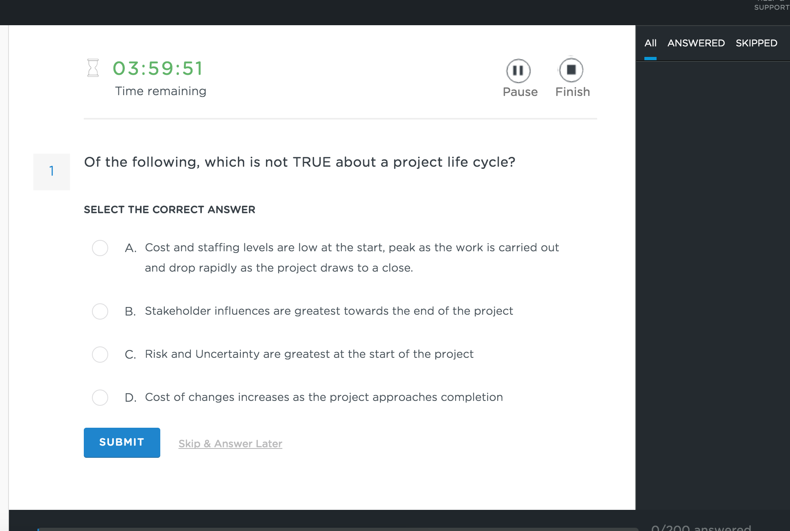Screen dimensions: 790x531
Task: Open Help & Support in header
Action: coord(772,5)
